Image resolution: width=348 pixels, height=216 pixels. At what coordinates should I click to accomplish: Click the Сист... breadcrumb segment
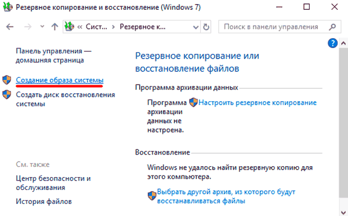[x=96, y=27]
